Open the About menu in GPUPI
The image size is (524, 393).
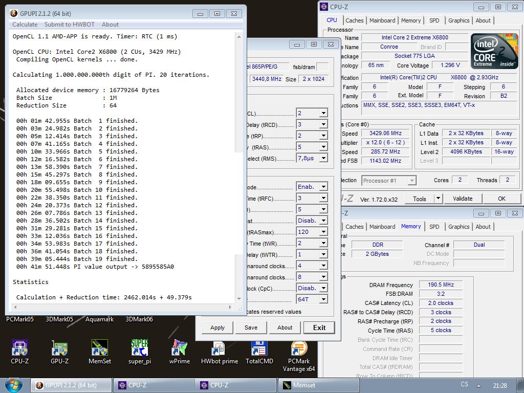[110, 25]
